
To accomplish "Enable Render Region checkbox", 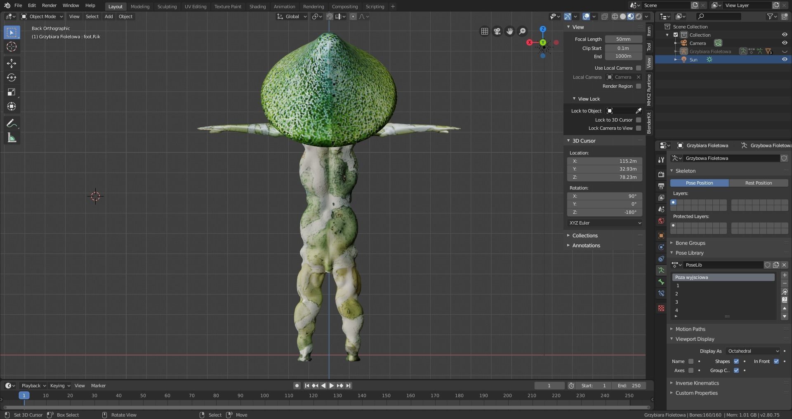I will point(639,86).
